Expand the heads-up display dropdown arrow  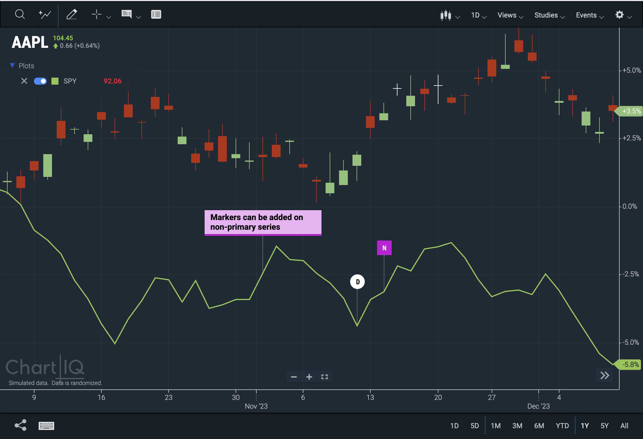pos(139,17)
